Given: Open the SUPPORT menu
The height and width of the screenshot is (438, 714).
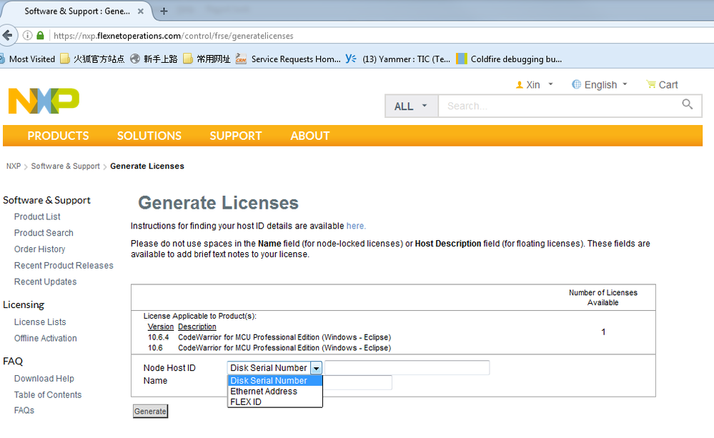Looking at the screenshot, I should tap(235, 136).
